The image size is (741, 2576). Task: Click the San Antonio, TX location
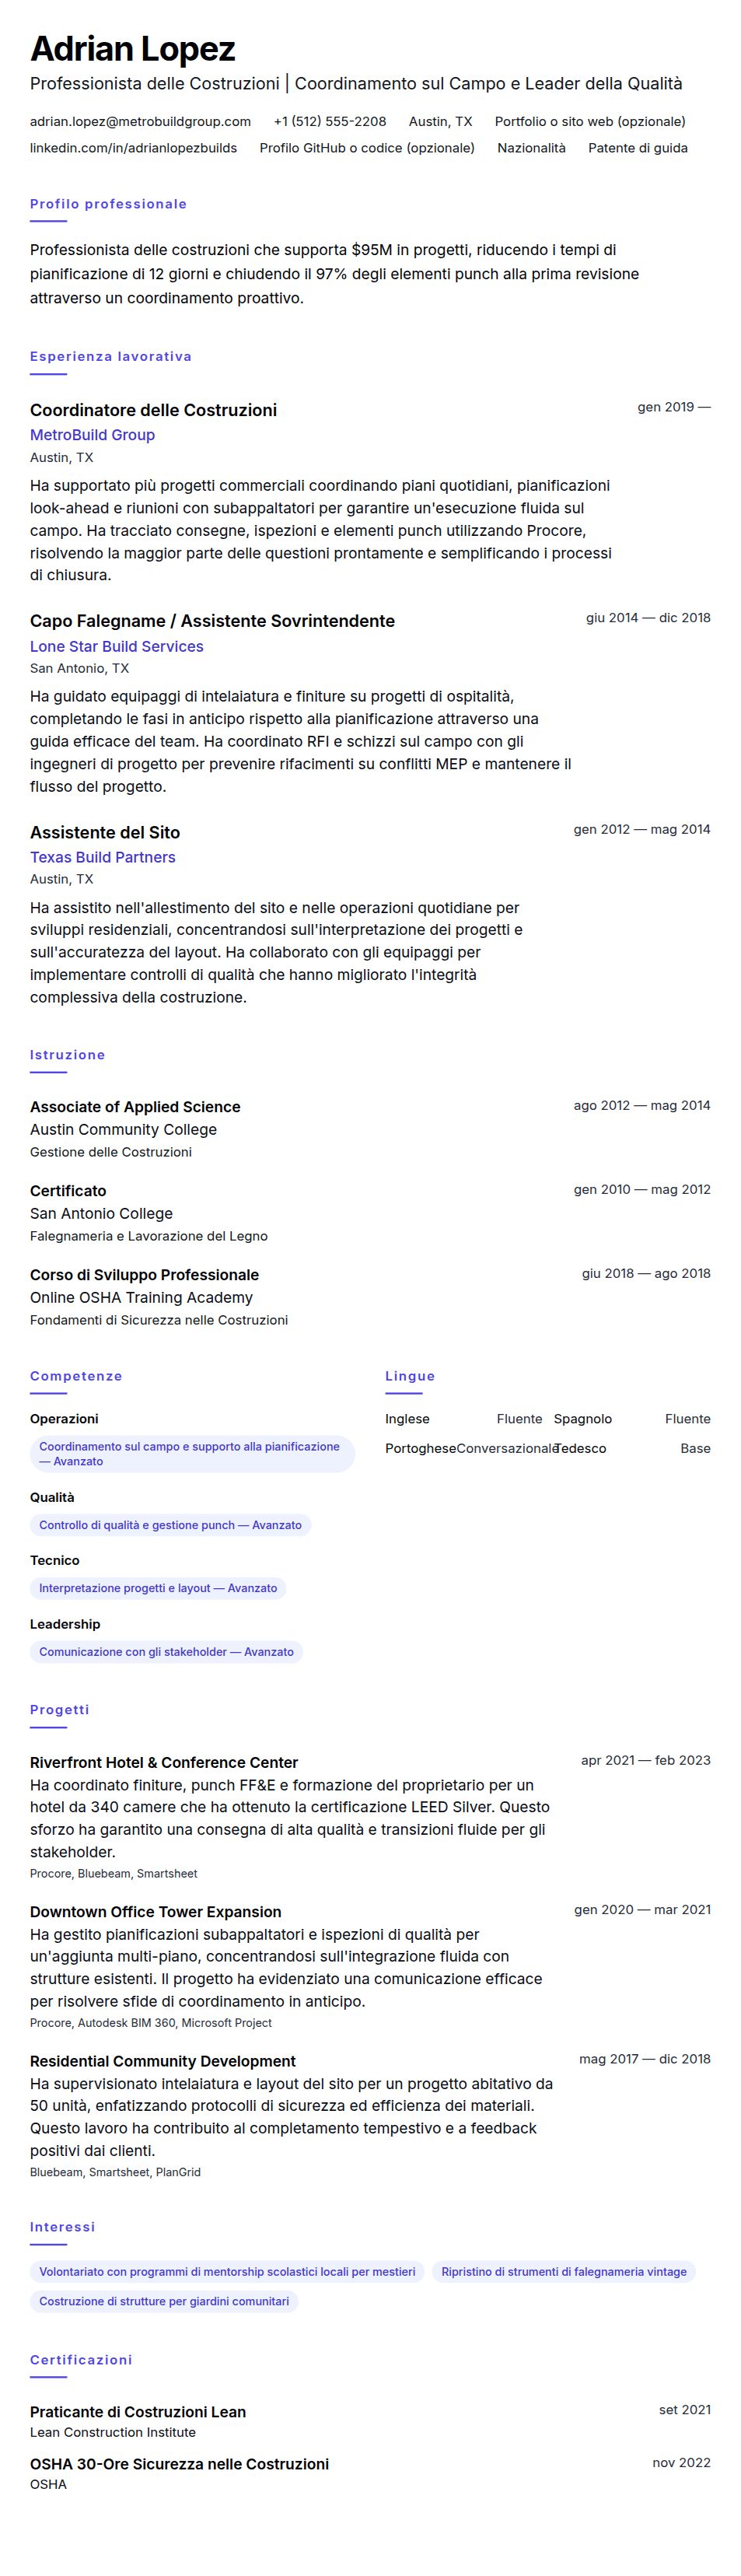coord(79,668)
